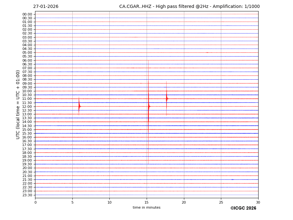
Task: Click the x-axis tick labeled 25
Action: coord(221,202)
